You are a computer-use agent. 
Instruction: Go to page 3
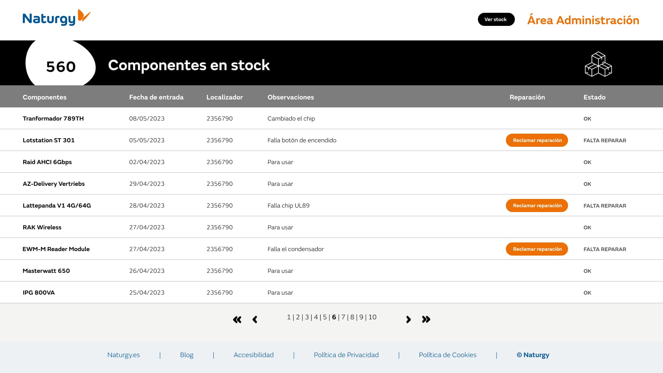point(307,317)
